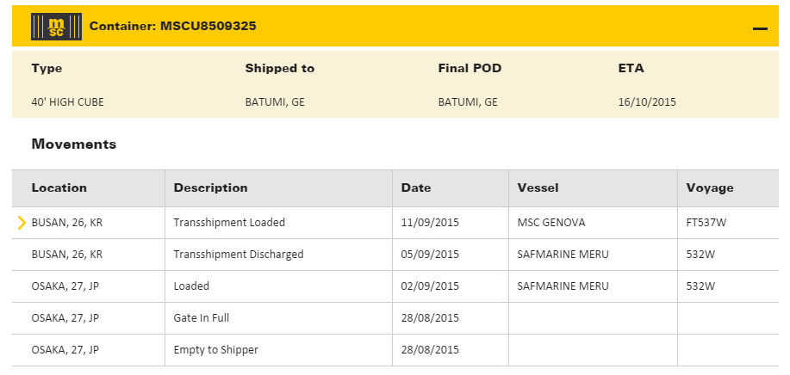The height and width of the screenshot is (375, 790).
Task: Click the 40' HIGH CUBE type value
Action: pyautogui.click(x=67, y=101)
